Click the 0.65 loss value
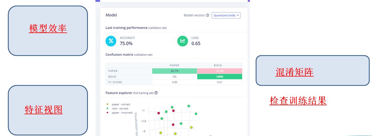The width and height of the screenshot is (372, 136). click(196, 43)
